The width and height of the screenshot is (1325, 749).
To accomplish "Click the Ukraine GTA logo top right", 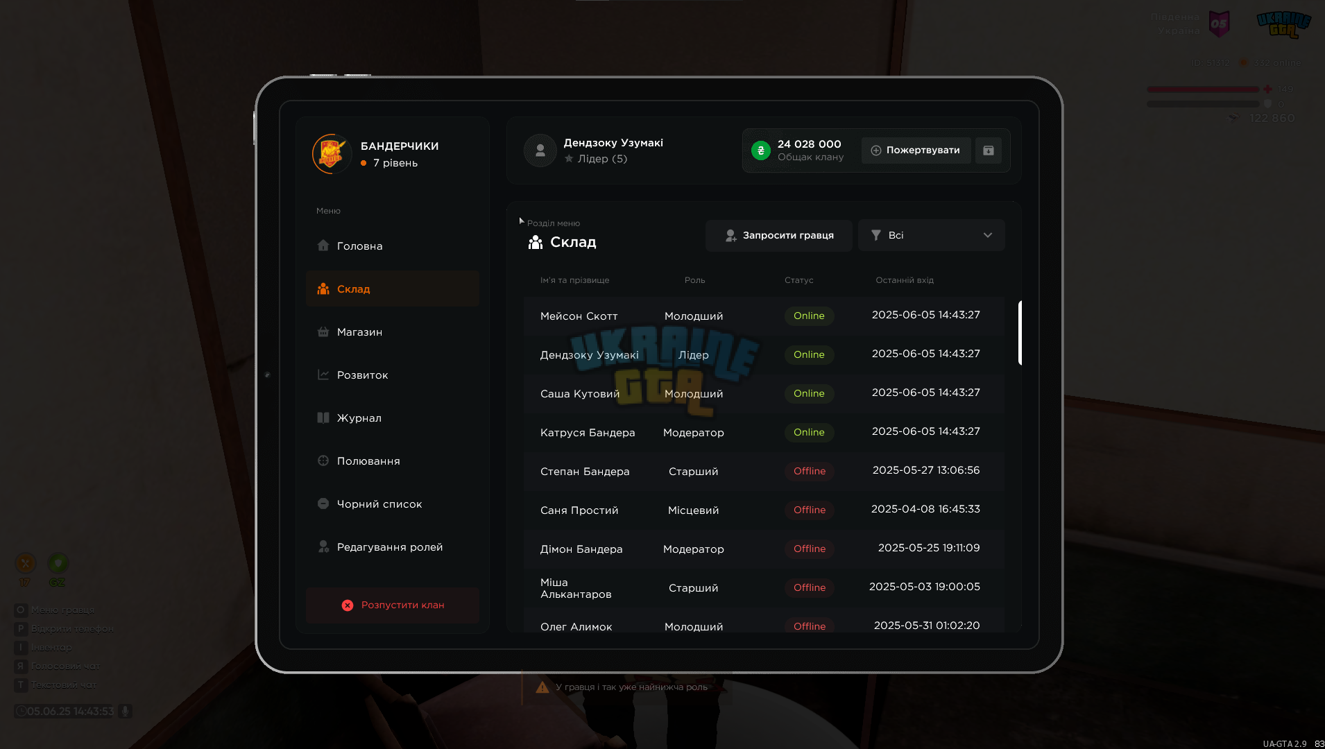I will (x=1283, y=24).
